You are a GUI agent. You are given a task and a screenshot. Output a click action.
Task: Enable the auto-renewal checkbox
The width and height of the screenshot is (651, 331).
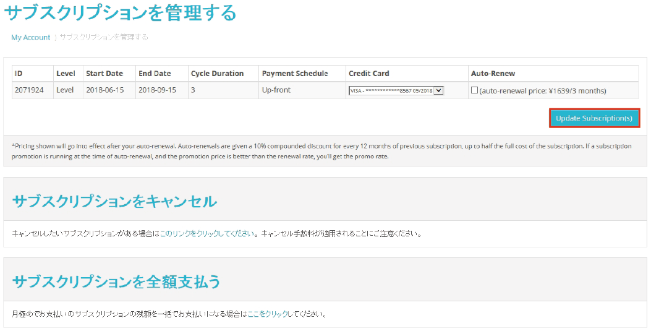click(x=474, y=90)
